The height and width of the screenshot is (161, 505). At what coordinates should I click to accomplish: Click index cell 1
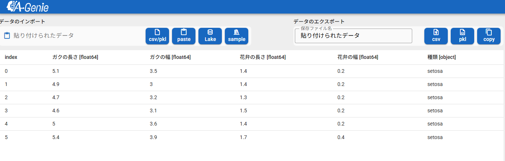pos(6,84)
